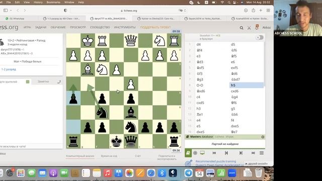This screenshot has width=322, height=181.
Task: Select move h5 in the move list
Action: point(247,85)
